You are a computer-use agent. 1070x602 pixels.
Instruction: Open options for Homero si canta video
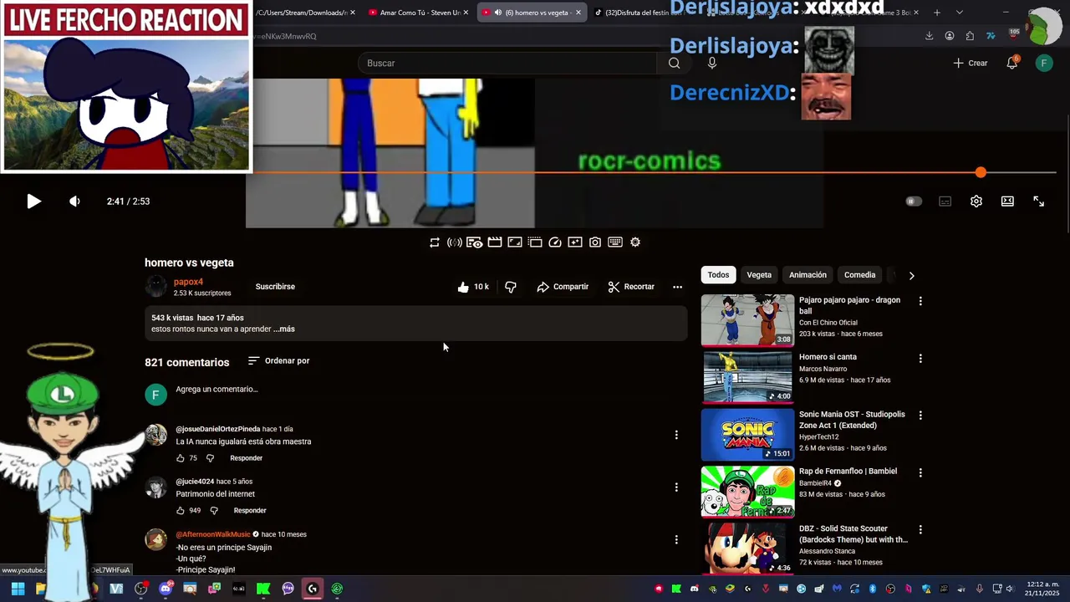pyautogui.click(x=920, y=359)
